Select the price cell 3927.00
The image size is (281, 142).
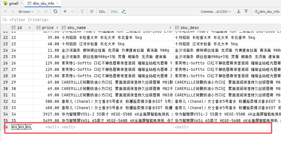point(47,114)
